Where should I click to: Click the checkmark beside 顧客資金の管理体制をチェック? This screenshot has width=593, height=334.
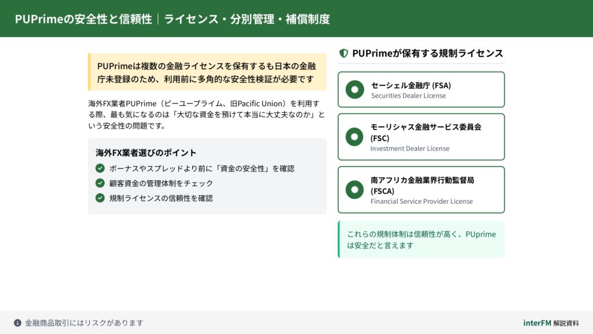click(x=100, y=183)
